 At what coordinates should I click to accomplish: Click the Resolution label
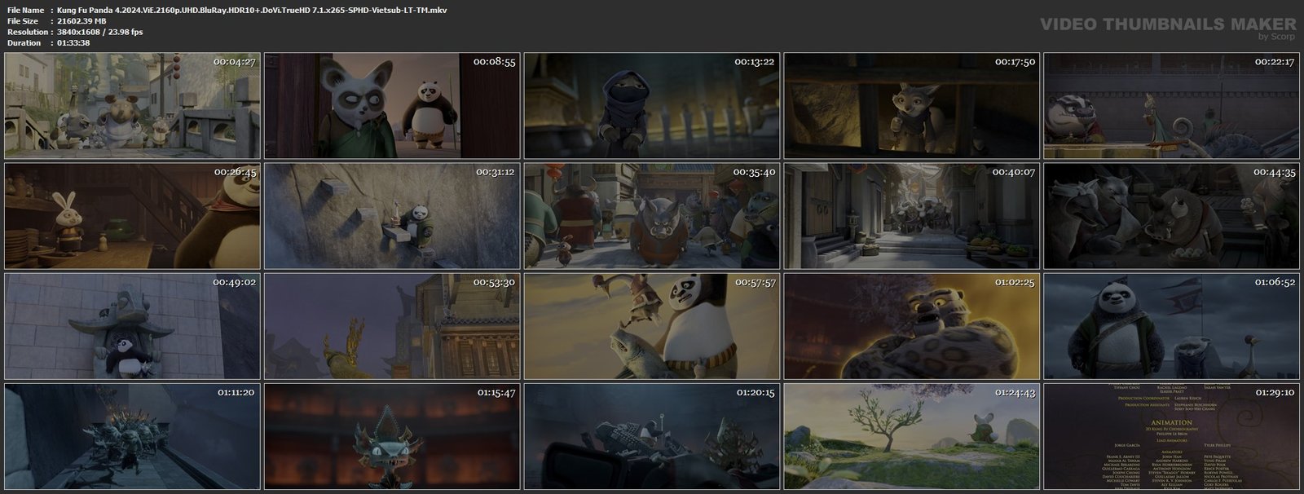pos(26,32)
